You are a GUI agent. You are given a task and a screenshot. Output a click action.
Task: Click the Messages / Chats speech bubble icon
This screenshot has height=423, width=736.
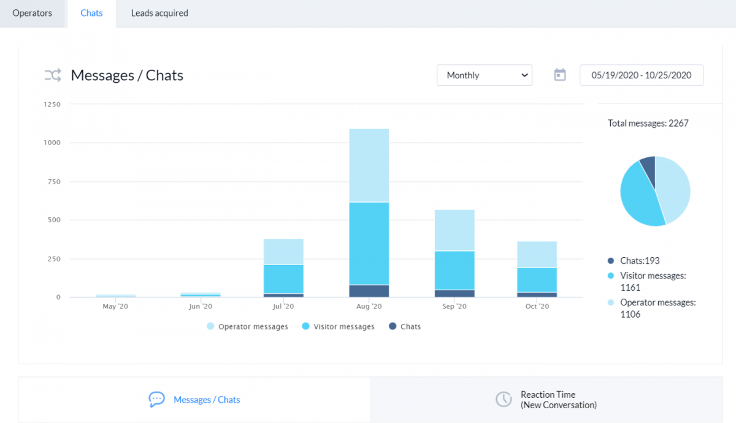[x=156, y=400]
